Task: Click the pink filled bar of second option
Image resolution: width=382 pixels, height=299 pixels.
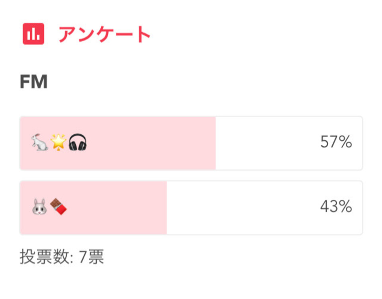Action: [93, 208]
